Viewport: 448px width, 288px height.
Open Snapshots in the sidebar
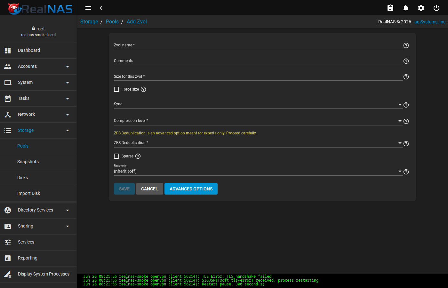pyautogui.click(x=38, y=162)
